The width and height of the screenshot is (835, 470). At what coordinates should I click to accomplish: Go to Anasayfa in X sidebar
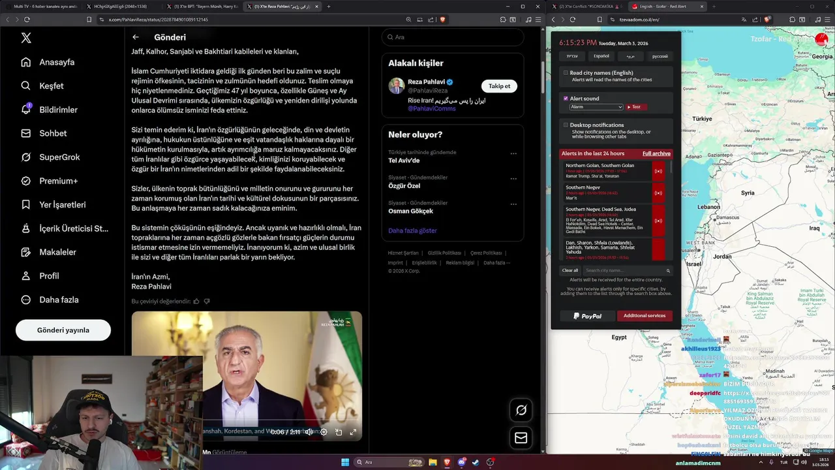tap(48, 62)
